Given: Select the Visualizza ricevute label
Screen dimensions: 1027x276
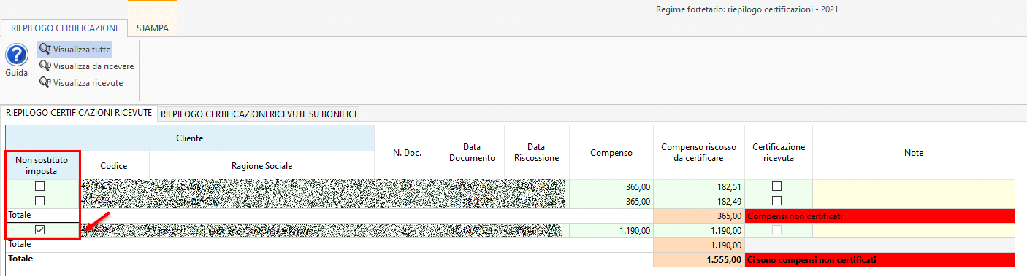Looking at the screenshot, I should [88, 83].
